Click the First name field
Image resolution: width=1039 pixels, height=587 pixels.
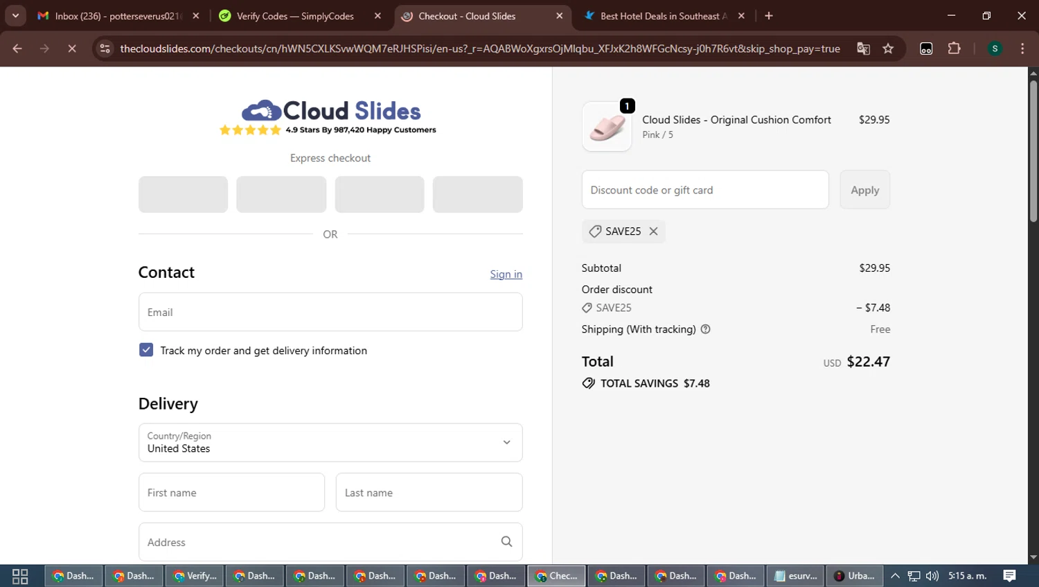point(231,493)
